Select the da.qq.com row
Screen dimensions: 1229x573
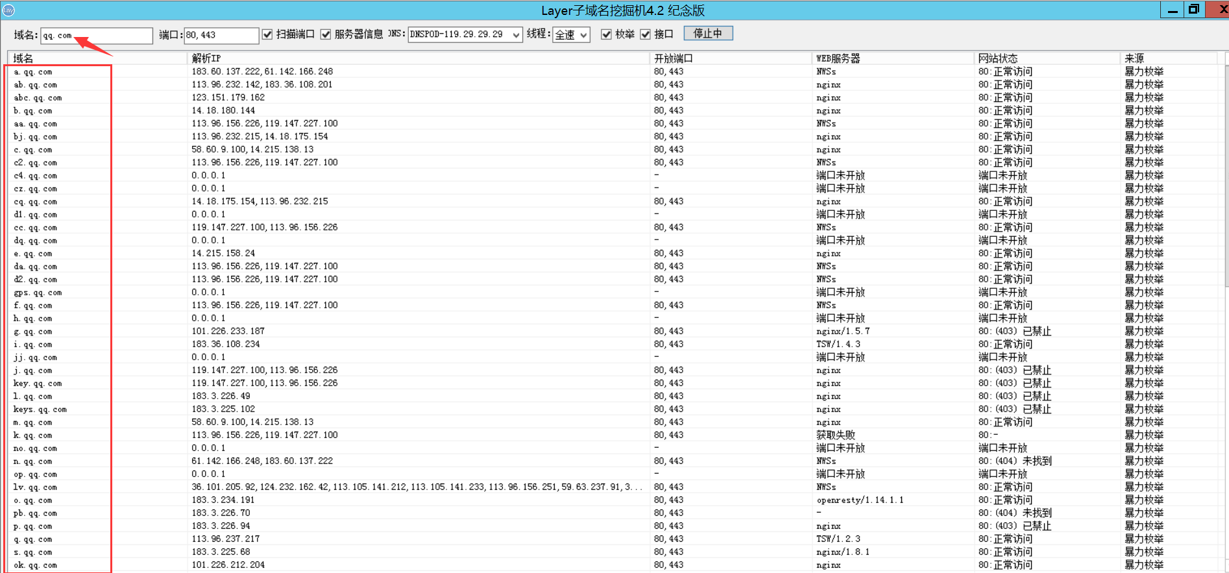(613, 266)
